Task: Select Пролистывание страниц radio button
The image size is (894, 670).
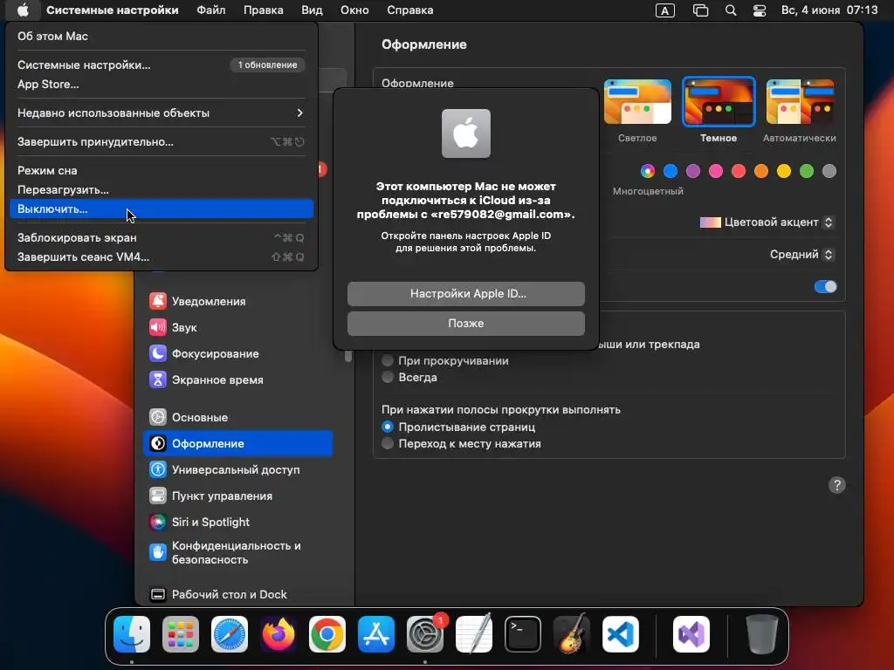Action: (388, 427)
